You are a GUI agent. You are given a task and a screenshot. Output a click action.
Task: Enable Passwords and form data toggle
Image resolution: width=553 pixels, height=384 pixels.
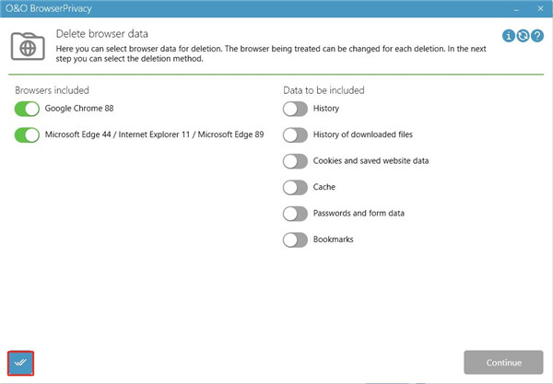point(295,214)
